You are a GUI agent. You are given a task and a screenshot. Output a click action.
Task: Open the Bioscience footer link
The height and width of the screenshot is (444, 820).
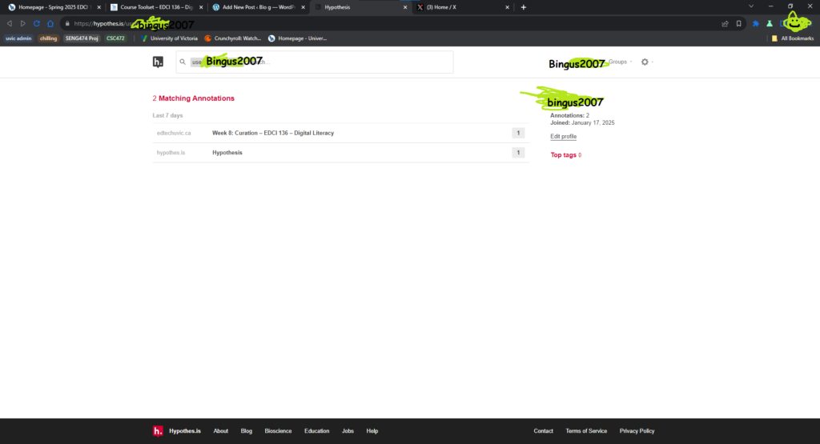click(278, 431)
